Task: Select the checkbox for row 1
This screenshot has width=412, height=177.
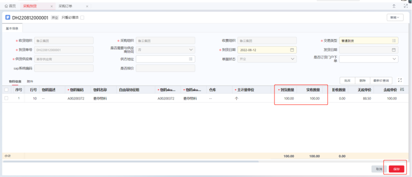Action: (6, 98)
